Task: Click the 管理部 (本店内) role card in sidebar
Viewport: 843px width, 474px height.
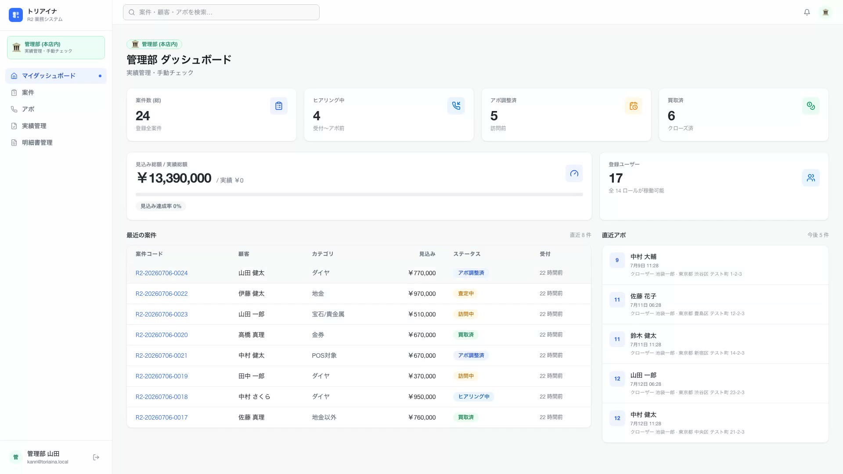Action: point(56,47)
